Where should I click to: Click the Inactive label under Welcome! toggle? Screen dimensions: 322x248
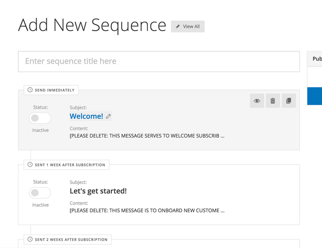point(41,130)
